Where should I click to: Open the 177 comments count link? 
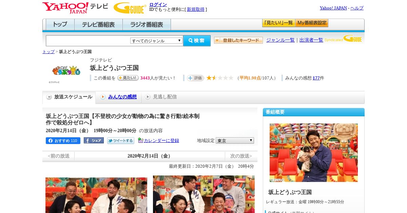click(316, 78)
